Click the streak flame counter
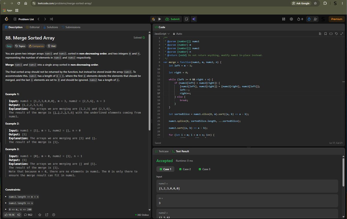Screen dimensions: 347x219 click(300, 19)
